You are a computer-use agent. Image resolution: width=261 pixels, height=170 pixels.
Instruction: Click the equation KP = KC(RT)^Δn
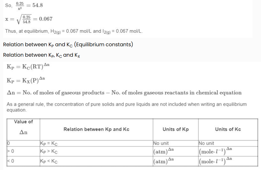[28, 66]
